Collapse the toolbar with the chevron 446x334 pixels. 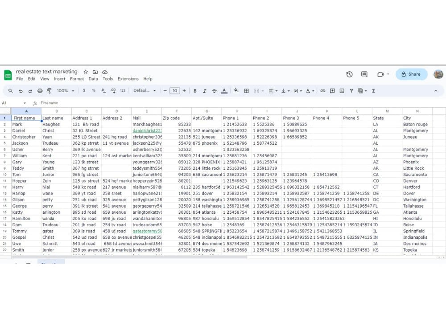(x=436, y=91)
